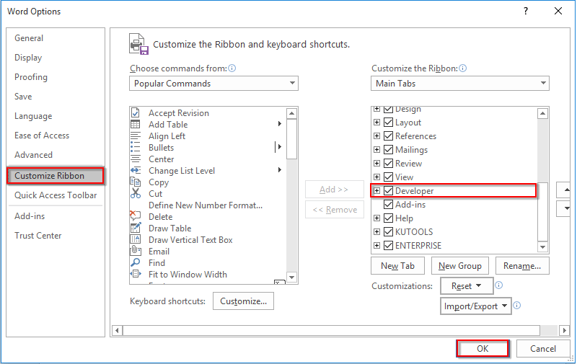Select the Find magnifier icon
577x364 pixels.
(x=136, y=262)
